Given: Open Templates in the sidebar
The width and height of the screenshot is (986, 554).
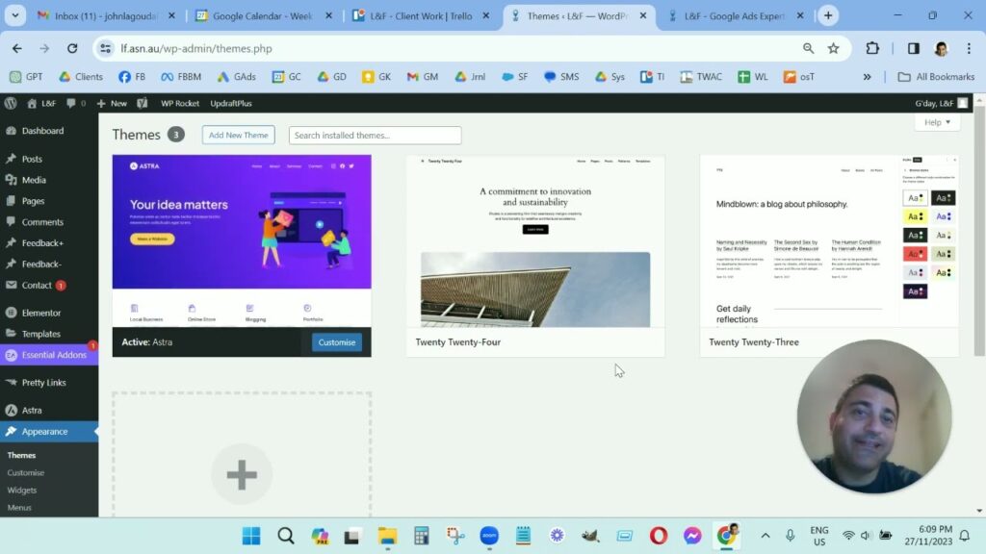Looking at the screenshot, I should tap(41, 334).
